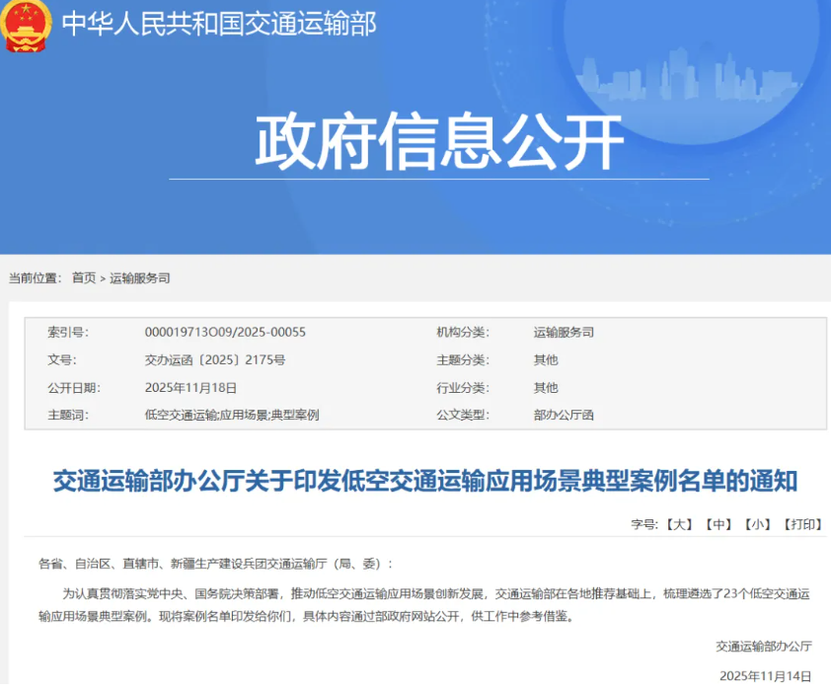Click 运输服务司 in the 机构分类 row

[564, 333]
